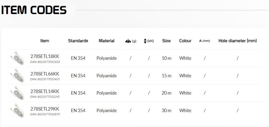
Task: Click the Colour column header
Action: [185, 41]
